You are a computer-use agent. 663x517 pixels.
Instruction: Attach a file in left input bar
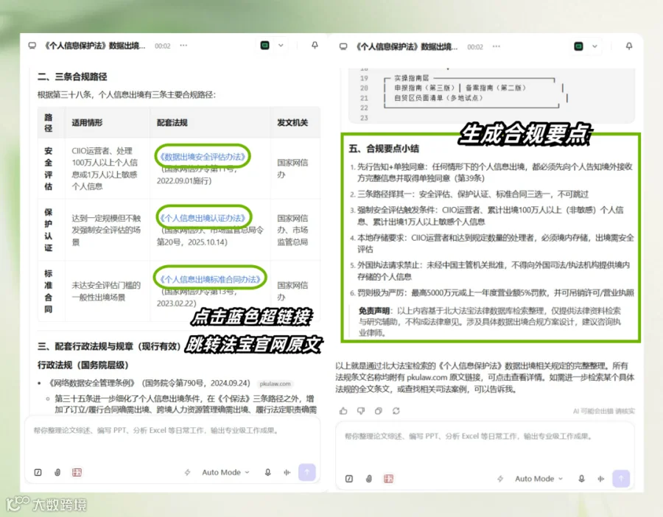[57, 472]
